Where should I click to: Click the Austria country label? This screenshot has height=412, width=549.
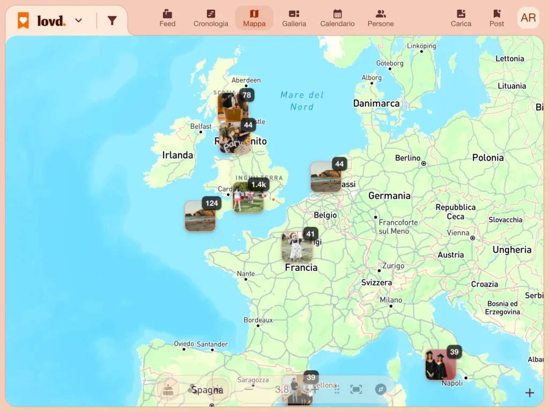[x=450, y=255]
